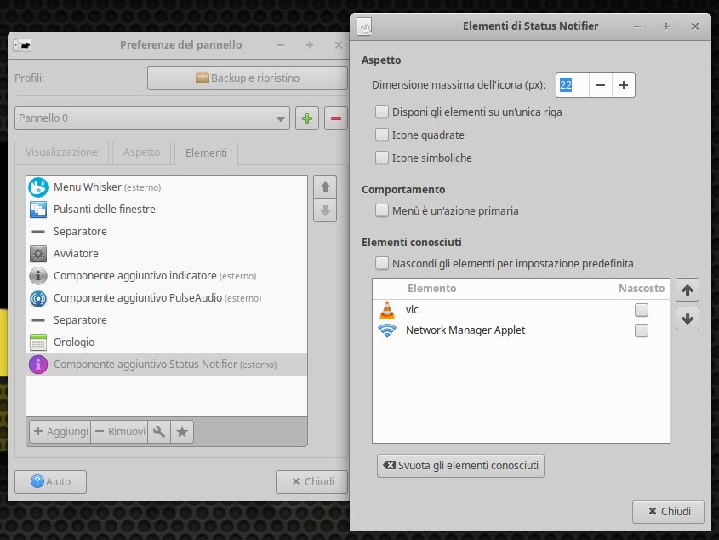Click the vlc cone icon
The width and height of the screenshot is (719, 540).
pyautogui.click(x=387, y=310)
